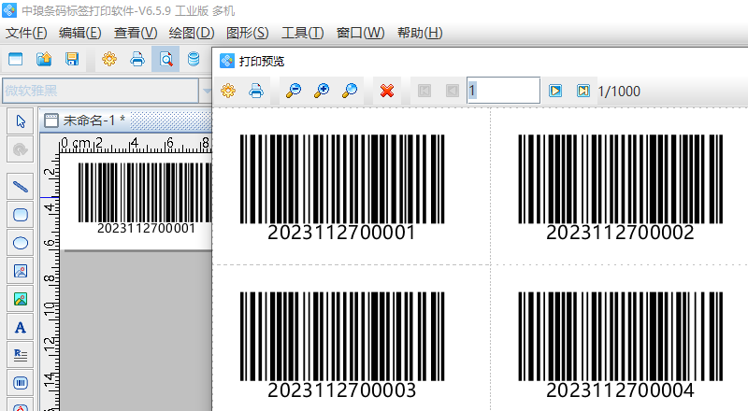Jump to last page in preview

coord(583,91)
